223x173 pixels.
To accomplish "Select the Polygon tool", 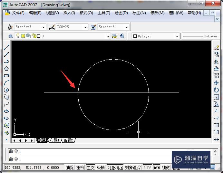I will pyautogui.click(x=6, y=69).
